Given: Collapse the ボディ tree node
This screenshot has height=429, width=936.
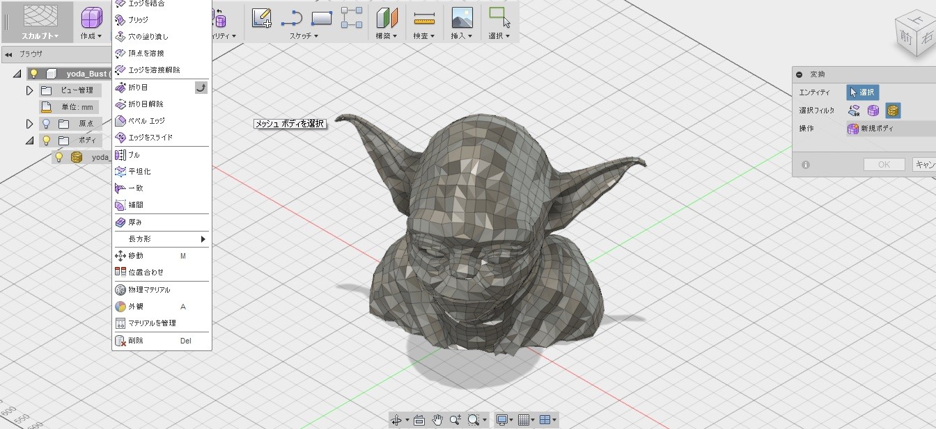Looking at the screenshot, I should [30, 140].
